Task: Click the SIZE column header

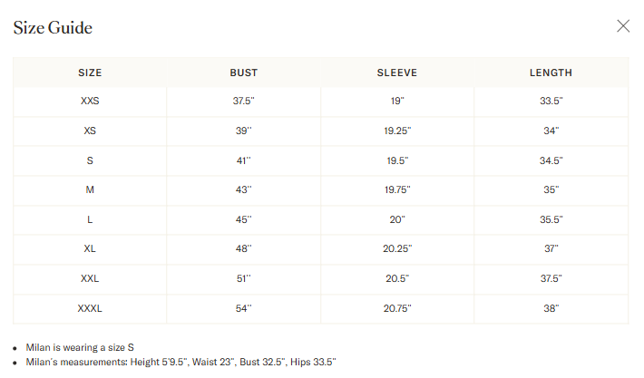Action: coord(90,73)
